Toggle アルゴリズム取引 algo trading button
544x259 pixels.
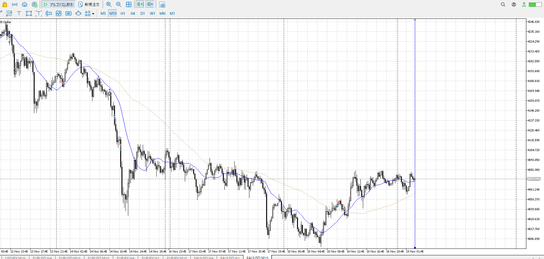pos(59,5)
